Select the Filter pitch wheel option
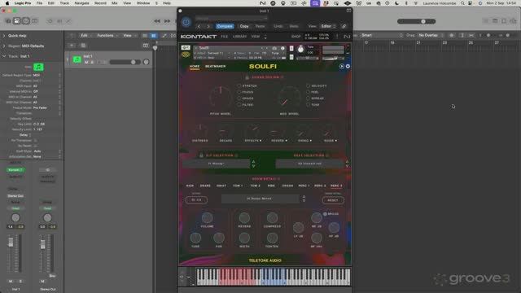521x293 pixels. pos(239,105)
